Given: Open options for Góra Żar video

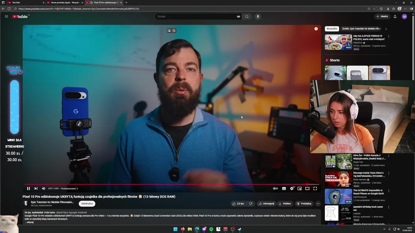Looking at the screenshot, I should pos(389,156).
